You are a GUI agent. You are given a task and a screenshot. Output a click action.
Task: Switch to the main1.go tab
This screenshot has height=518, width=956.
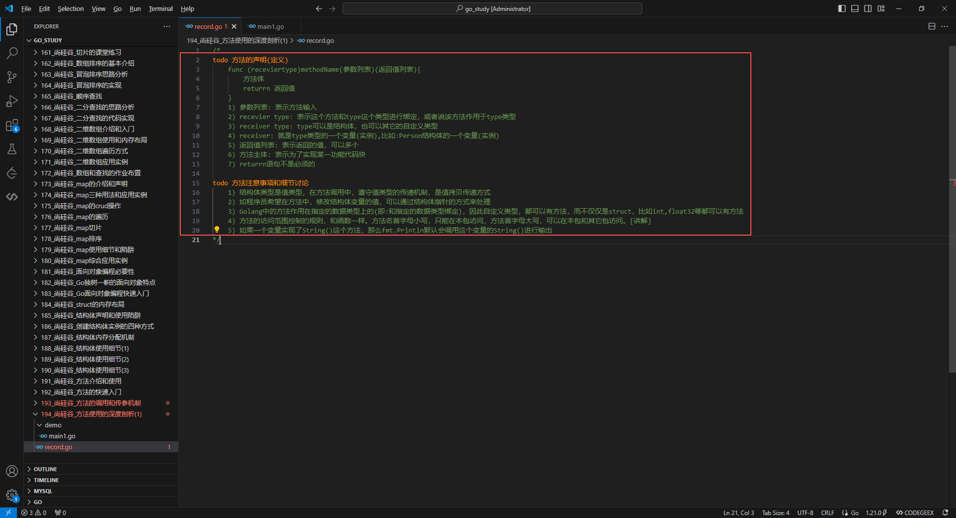pyautogui.click(x=271, y=26)
